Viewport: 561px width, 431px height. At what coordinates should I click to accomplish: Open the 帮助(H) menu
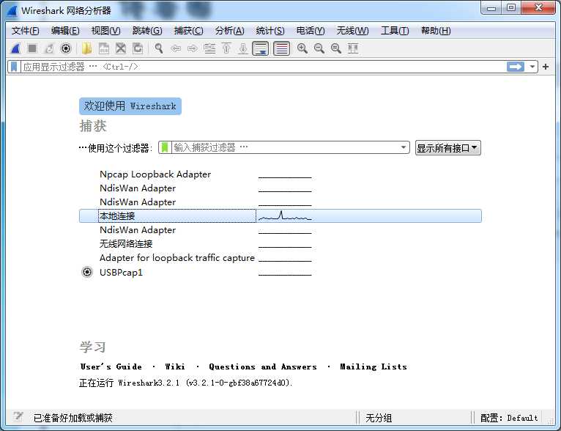436,31
